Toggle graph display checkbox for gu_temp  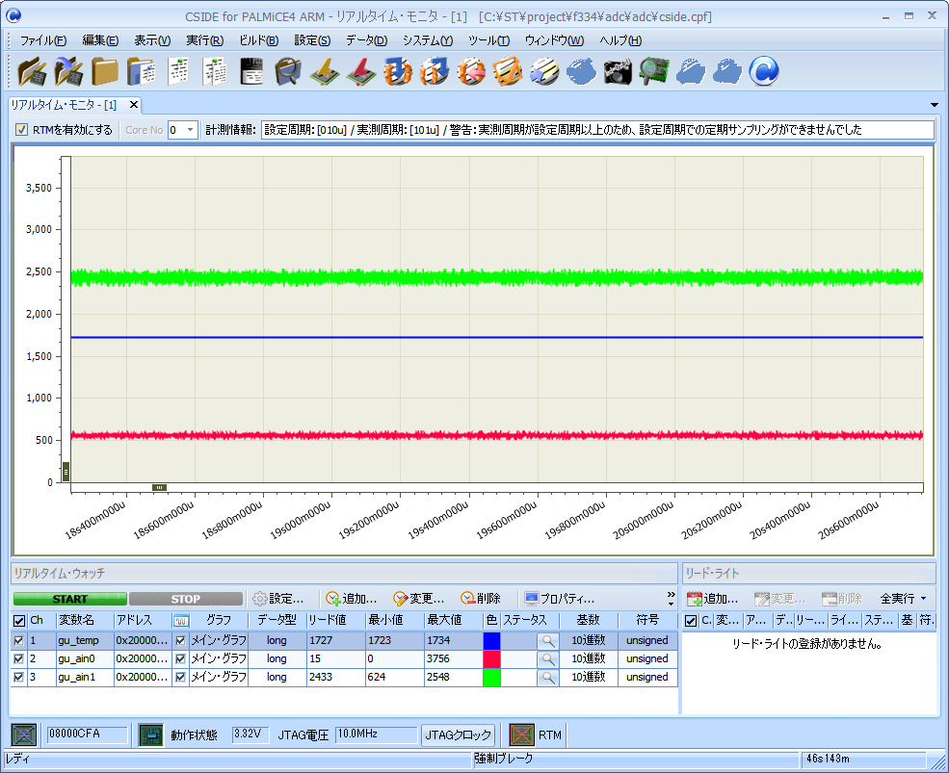click(180, 640)
